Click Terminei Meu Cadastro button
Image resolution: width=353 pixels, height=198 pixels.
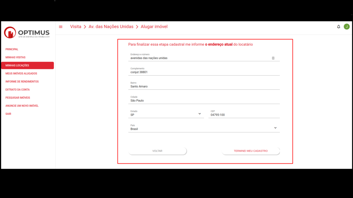251,151
